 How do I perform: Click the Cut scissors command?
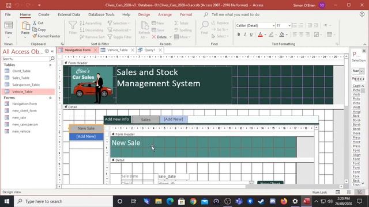pyautogui.click(x=38, y=23)
